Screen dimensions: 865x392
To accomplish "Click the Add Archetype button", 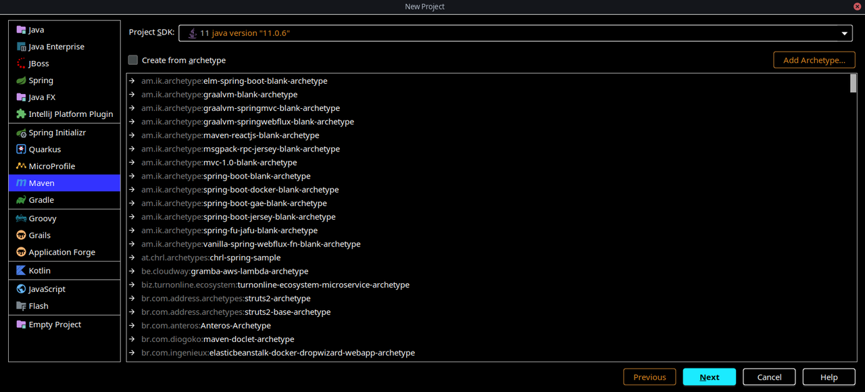I will 814,60.
